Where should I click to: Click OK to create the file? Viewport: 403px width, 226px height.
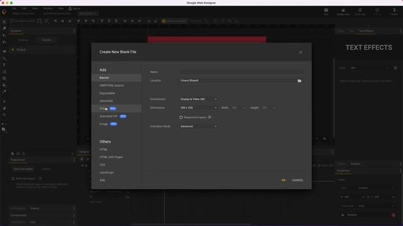283,180
